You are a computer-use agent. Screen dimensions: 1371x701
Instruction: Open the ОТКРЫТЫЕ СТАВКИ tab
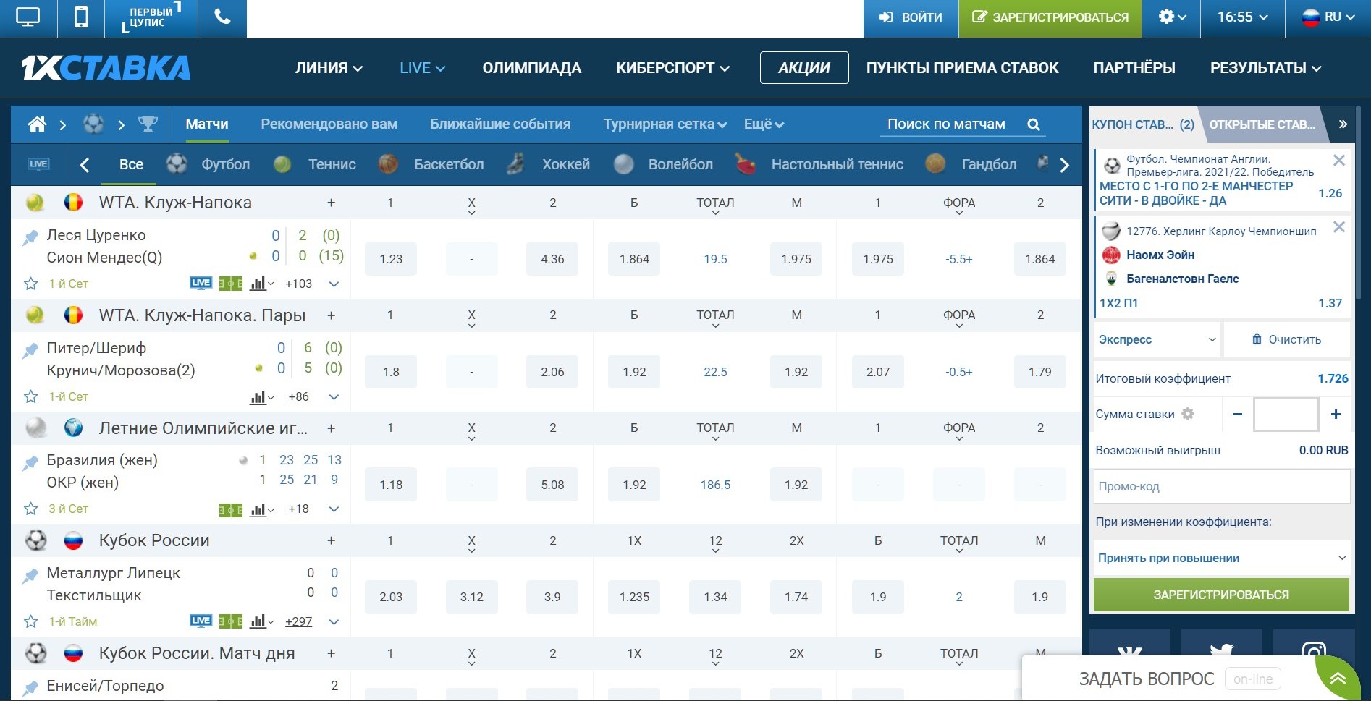tap(1262, 124)
